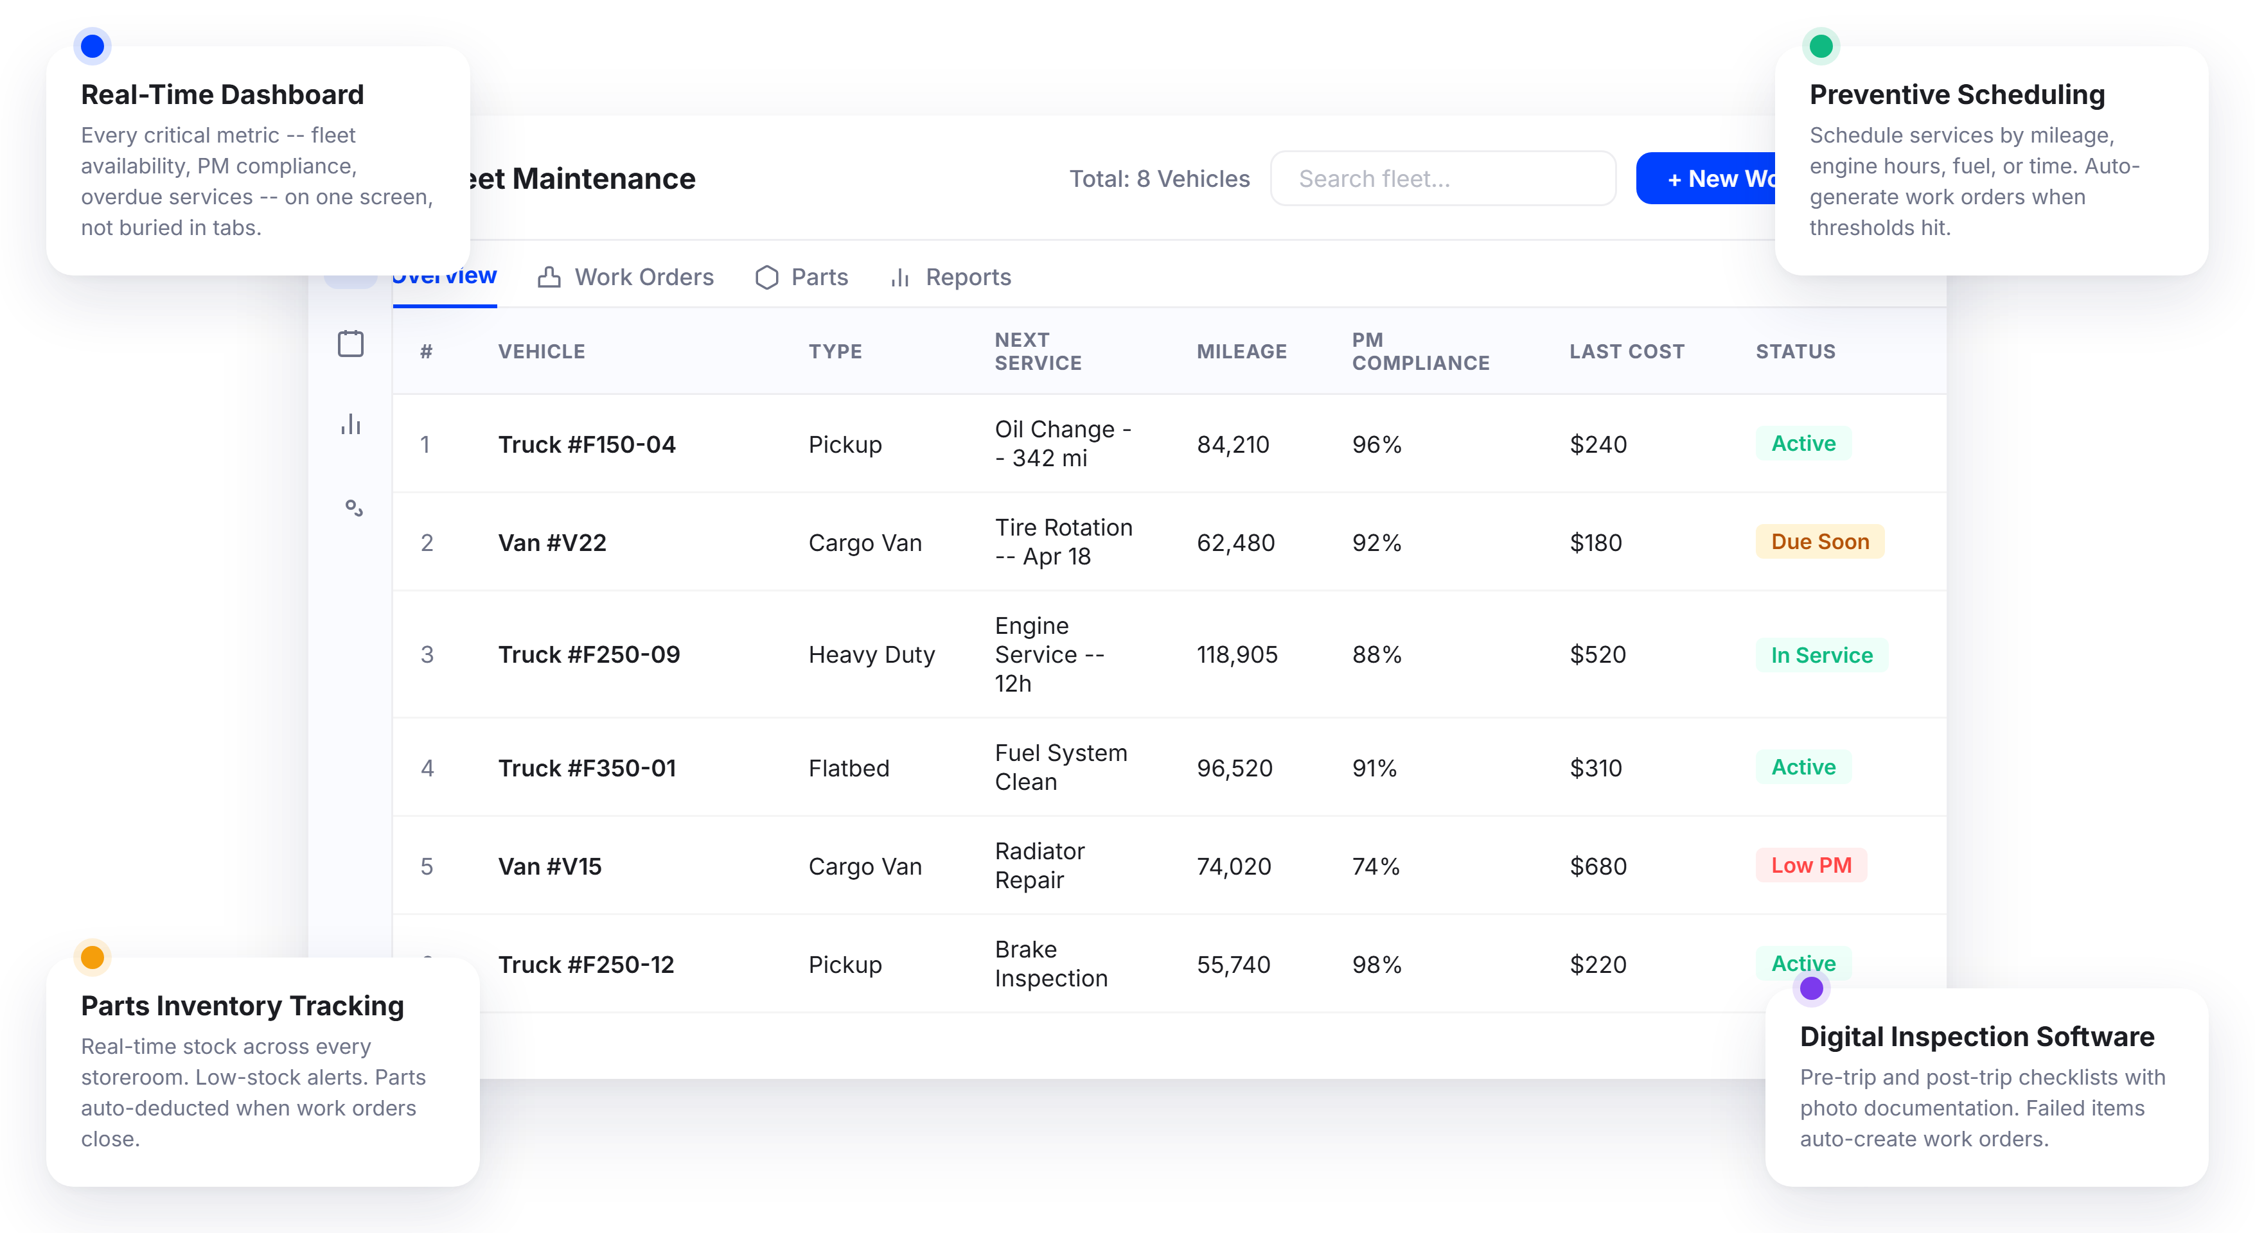
Task: Click the Low PM status badge
Action: pyautogui.click(x=1811, y=866)
